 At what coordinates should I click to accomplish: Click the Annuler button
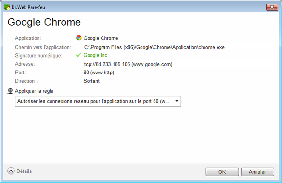[257, 172]
